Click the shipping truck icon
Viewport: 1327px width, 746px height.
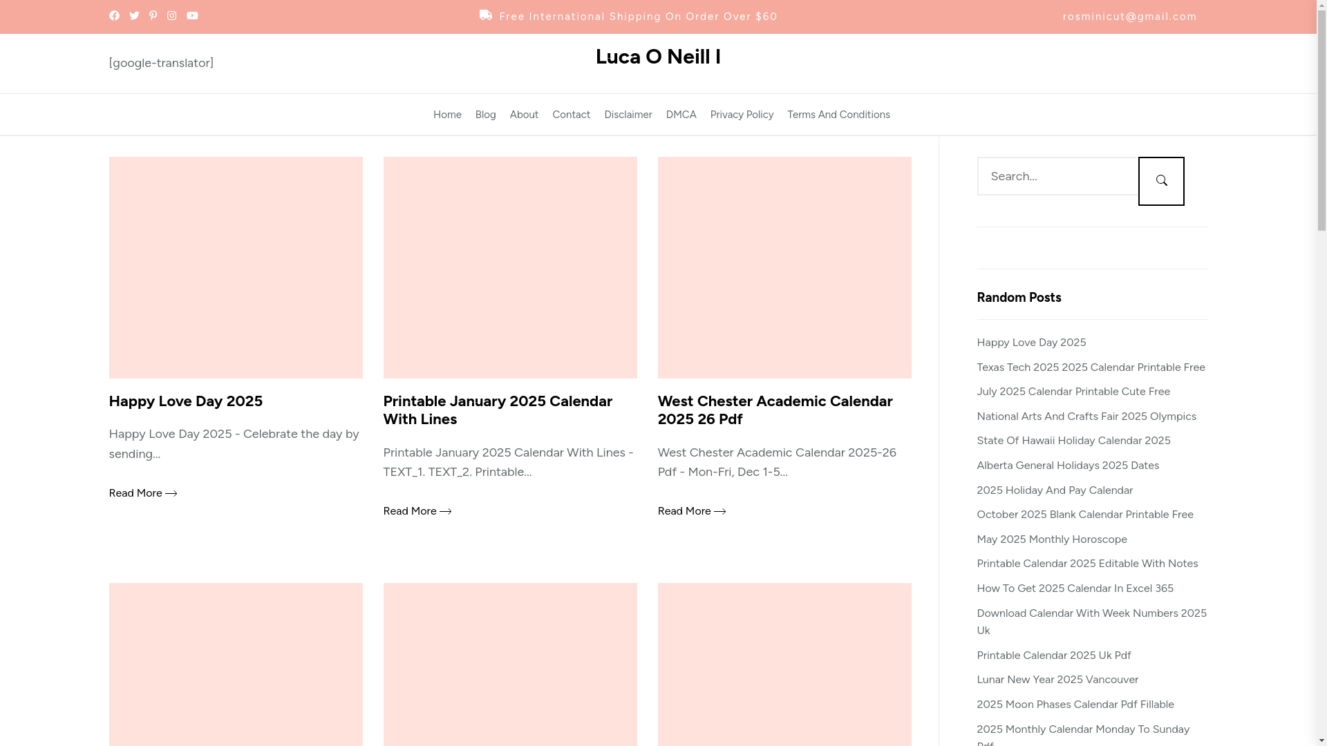tap(486, 15)
